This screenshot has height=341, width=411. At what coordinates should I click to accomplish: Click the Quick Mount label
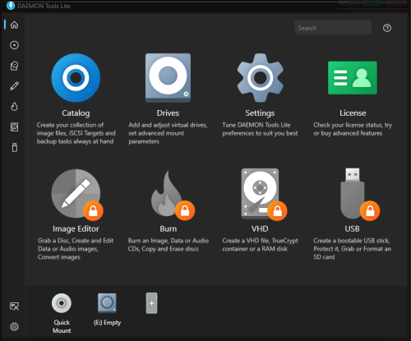(62, 326)
